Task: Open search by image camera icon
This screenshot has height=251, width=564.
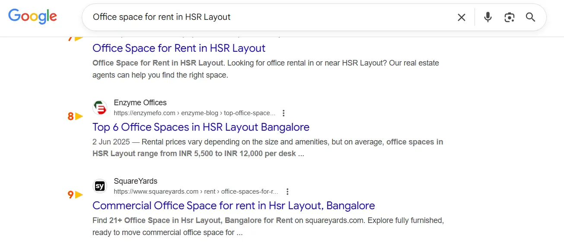Action: tap(509, 17)
